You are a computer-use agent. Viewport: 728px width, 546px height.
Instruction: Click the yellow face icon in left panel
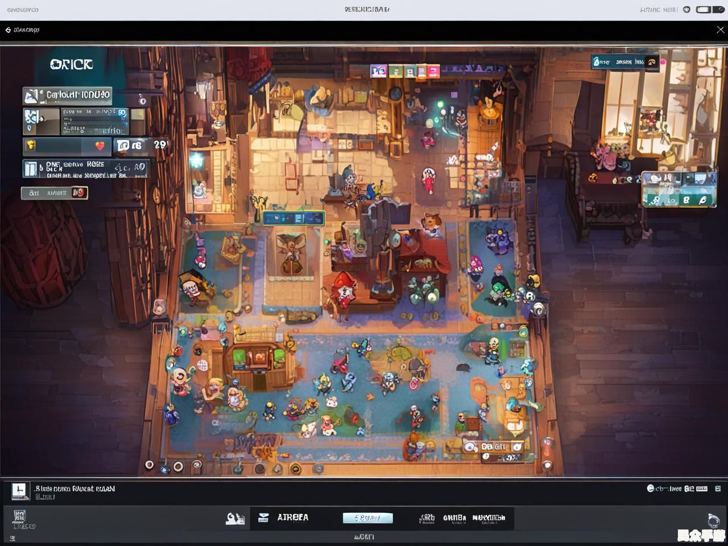(31, 146)
